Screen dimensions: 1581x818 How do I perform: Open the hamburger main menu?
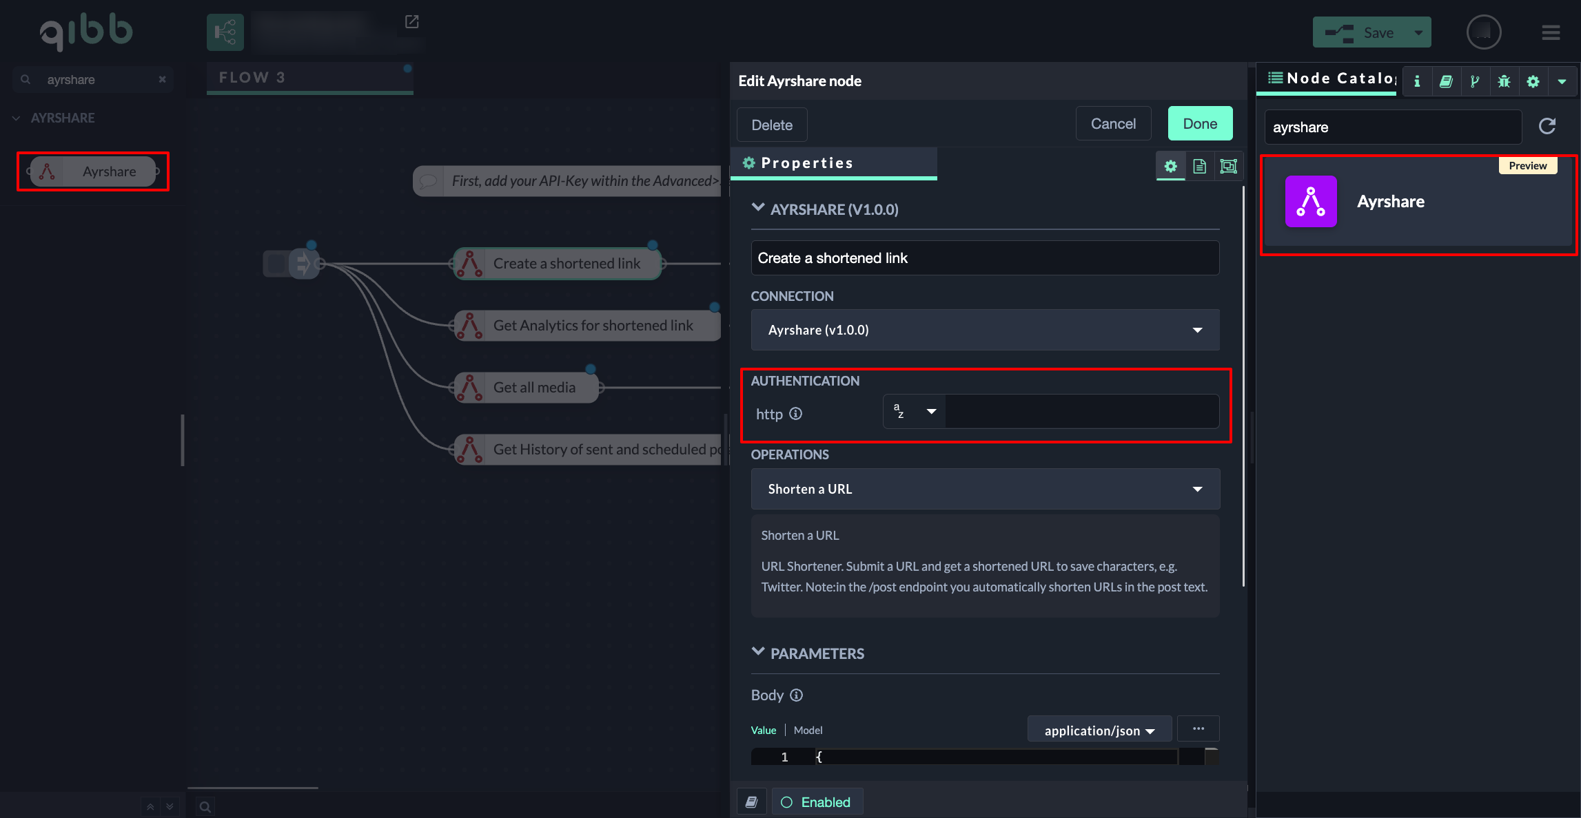click(1551, 32)
